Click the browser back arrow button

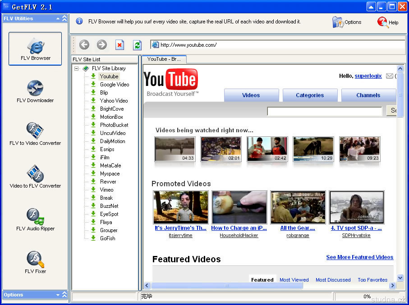tap(84, 45)
